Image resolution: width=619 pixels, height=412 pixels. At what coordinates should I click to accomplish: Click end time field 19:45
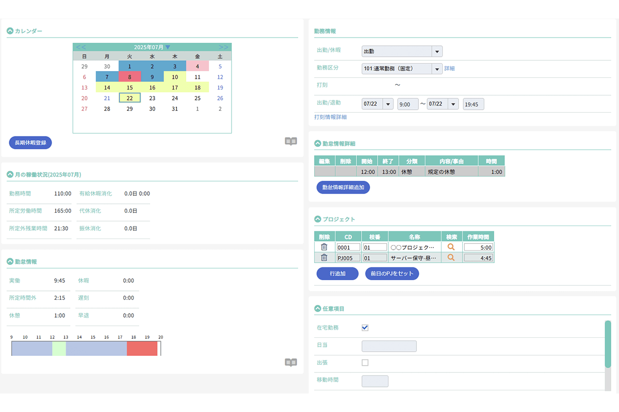click(x=474, y=104)
